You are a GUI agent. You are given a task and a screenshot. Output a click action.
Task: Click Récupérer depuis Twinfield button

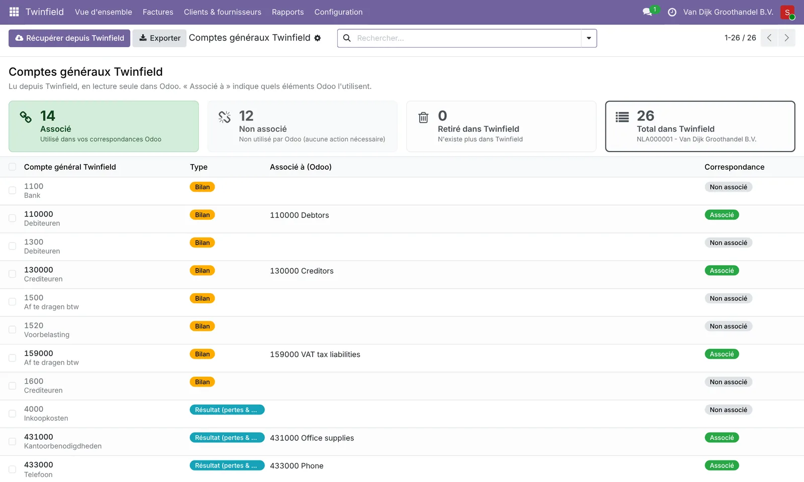tap(69, 38)
